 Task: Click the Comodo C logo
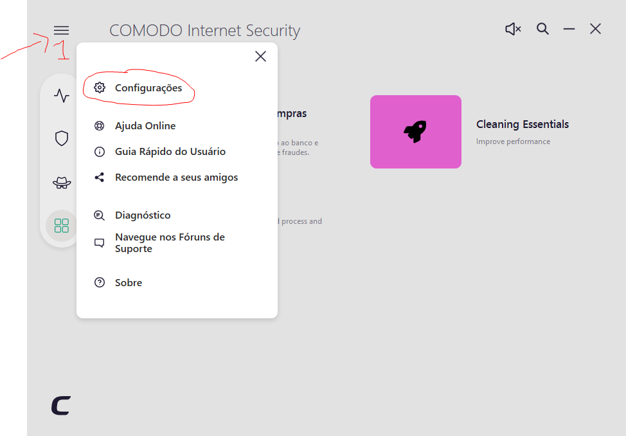[x=61, y=405]
